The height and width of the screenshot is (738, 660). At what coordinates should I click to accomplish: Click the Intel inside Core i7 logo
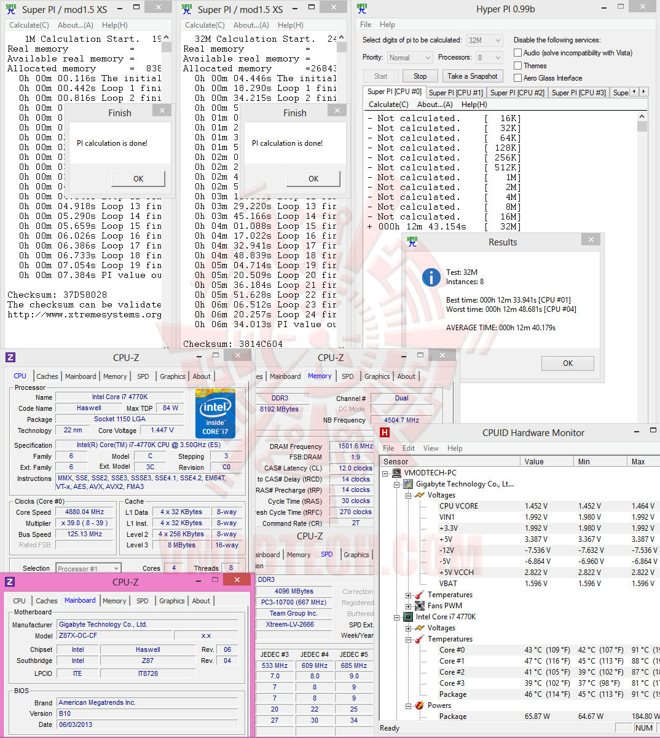(215, 413)
